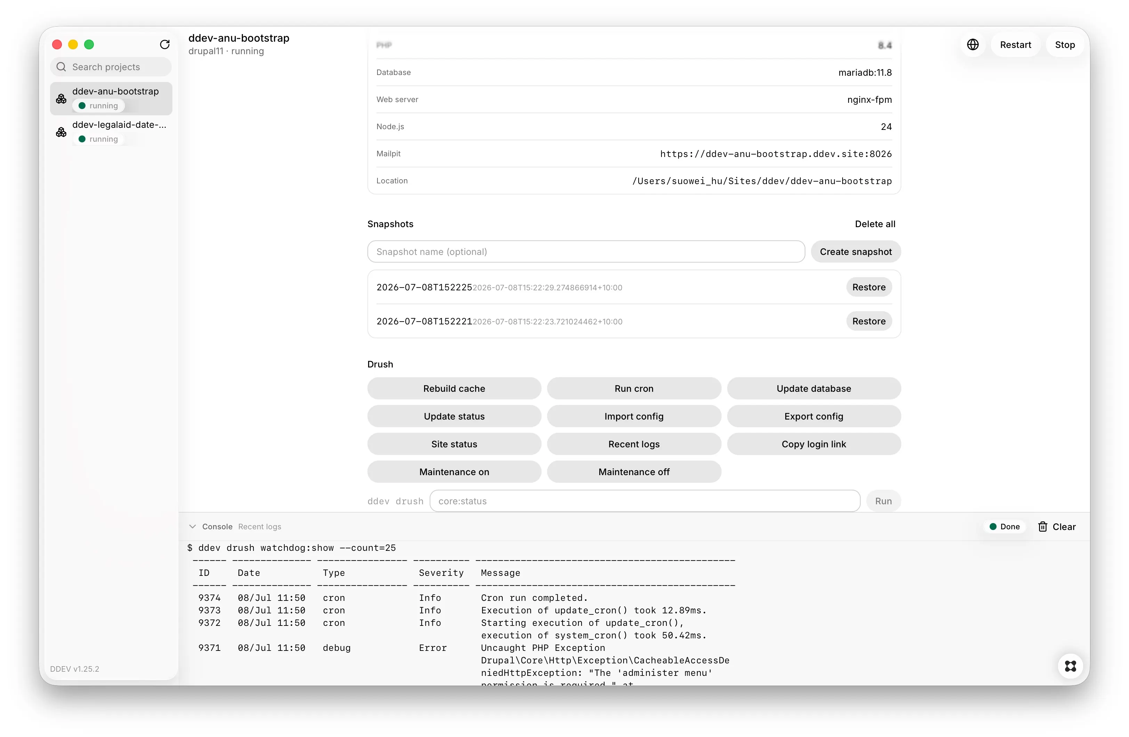Click "Cron run completed." message

(534, 598)
